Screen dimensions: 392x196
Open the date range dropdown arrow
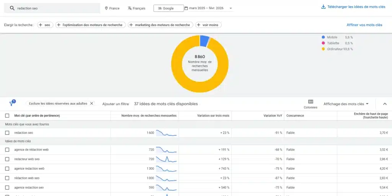click(231, 8)
